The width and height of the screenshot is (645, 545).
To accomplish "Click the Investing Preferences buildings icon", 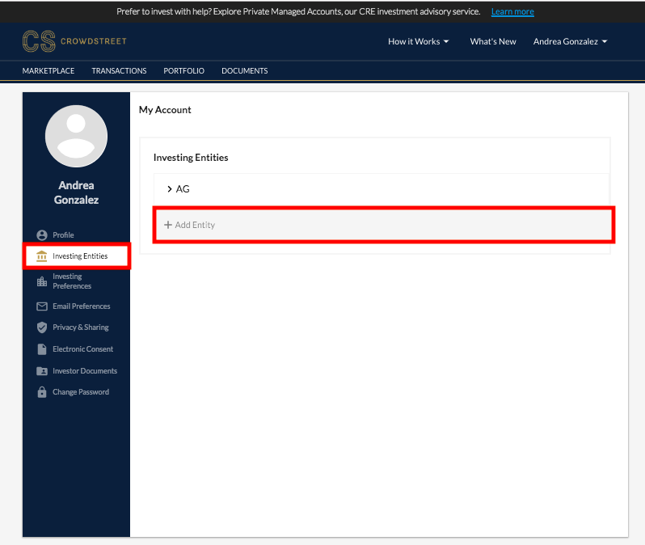I will coord(42,281).
